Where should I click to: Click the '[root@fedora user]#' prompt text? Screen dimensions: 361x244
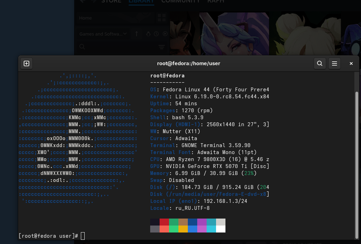point(48,236)
